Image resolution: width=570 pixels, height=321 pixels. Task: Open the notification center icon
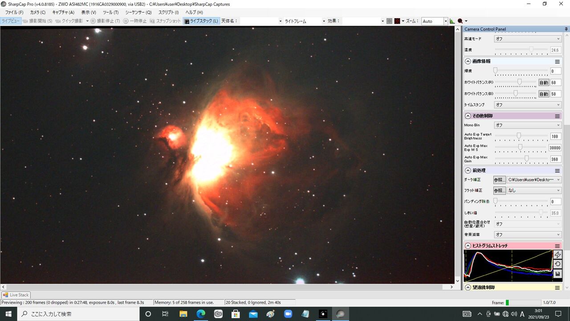[558, 314]
